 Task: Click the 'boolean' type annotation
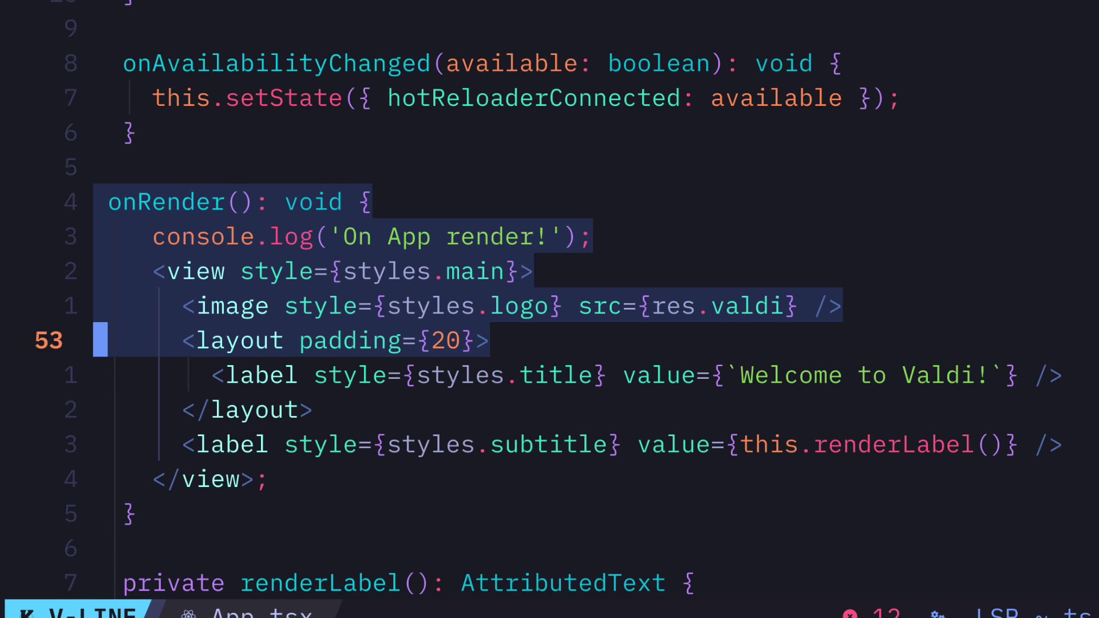[x=659, y=64]
